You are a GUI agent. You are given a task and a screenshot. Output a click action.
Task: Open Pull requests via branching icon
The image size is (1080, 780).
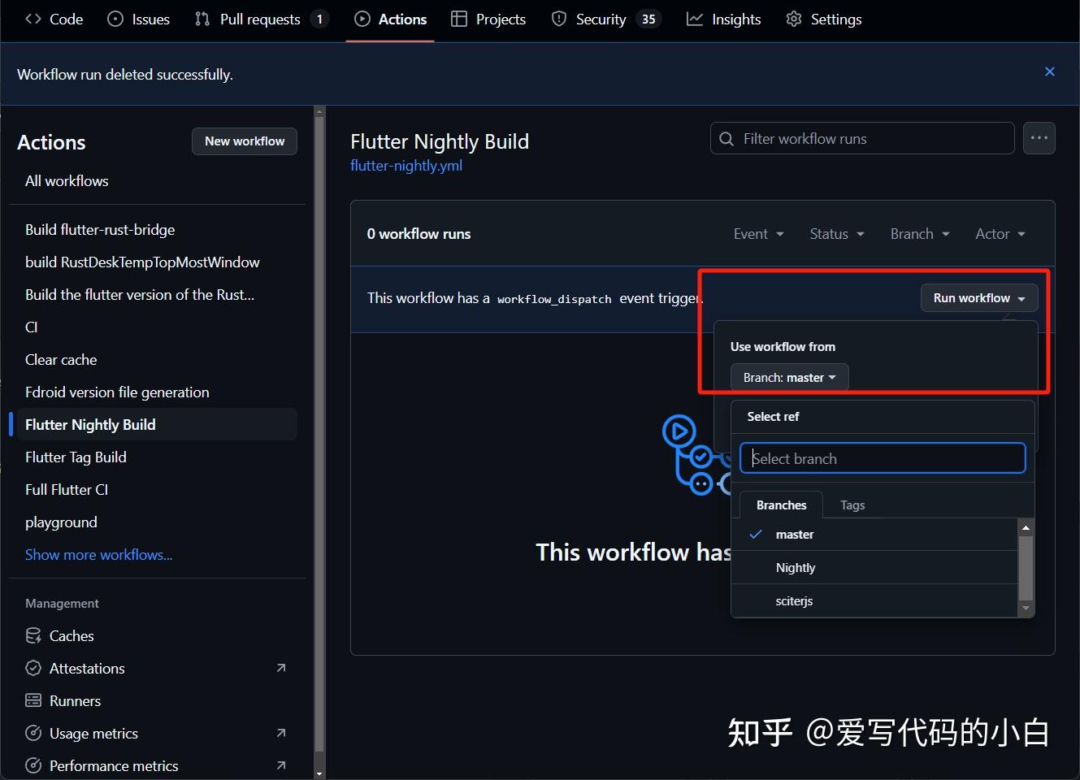[202, 19]
